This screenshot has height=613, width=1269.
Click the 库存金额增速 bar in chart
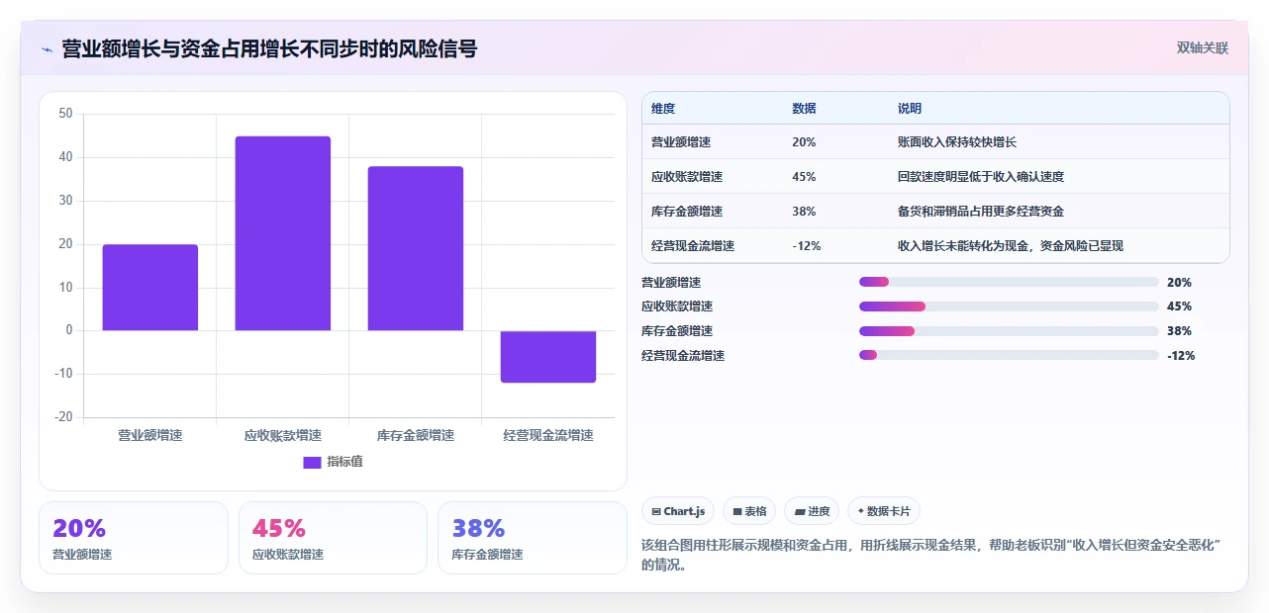pos(416,248)
